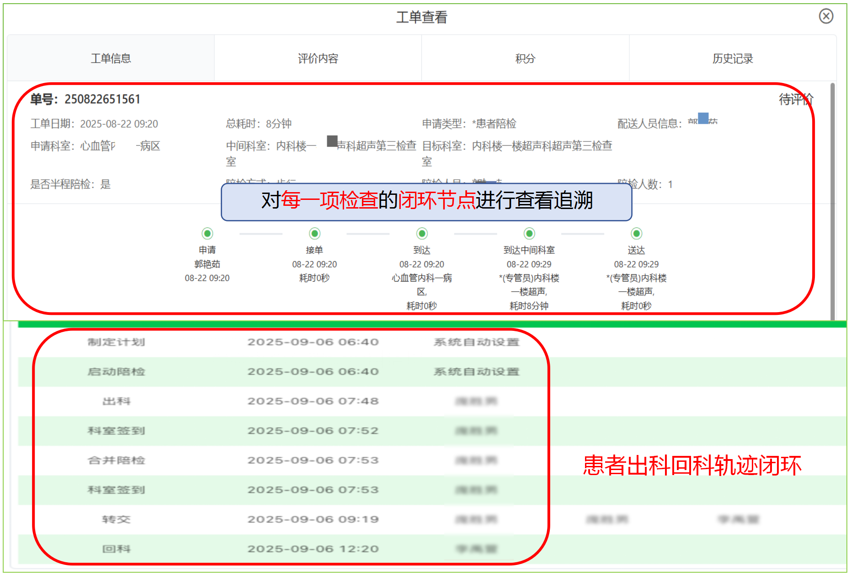Switch to the 工单信息 tab
Screen dimensions: 851x575
pyautogui.click(x=111, y=58)
